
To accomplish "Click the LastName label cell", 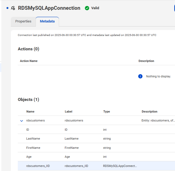I will [72, 139].
